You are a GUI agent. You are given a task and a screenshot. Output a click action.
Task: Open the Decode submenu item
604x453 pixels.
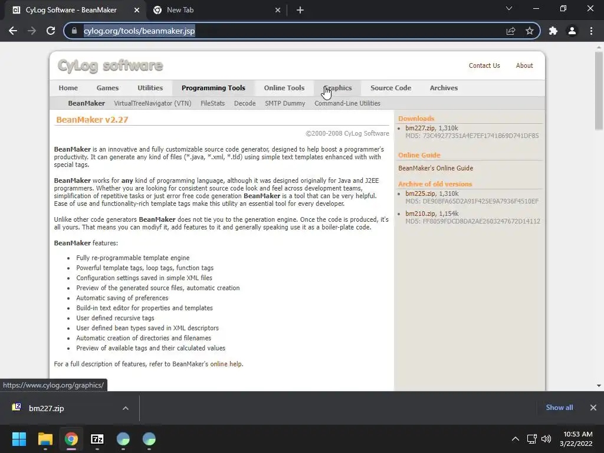245,103
